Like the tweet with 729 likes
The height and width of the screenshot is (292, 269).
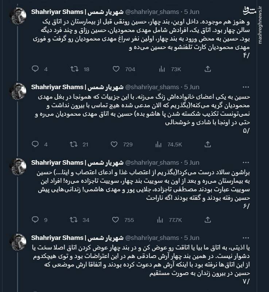tap(117, 144)
